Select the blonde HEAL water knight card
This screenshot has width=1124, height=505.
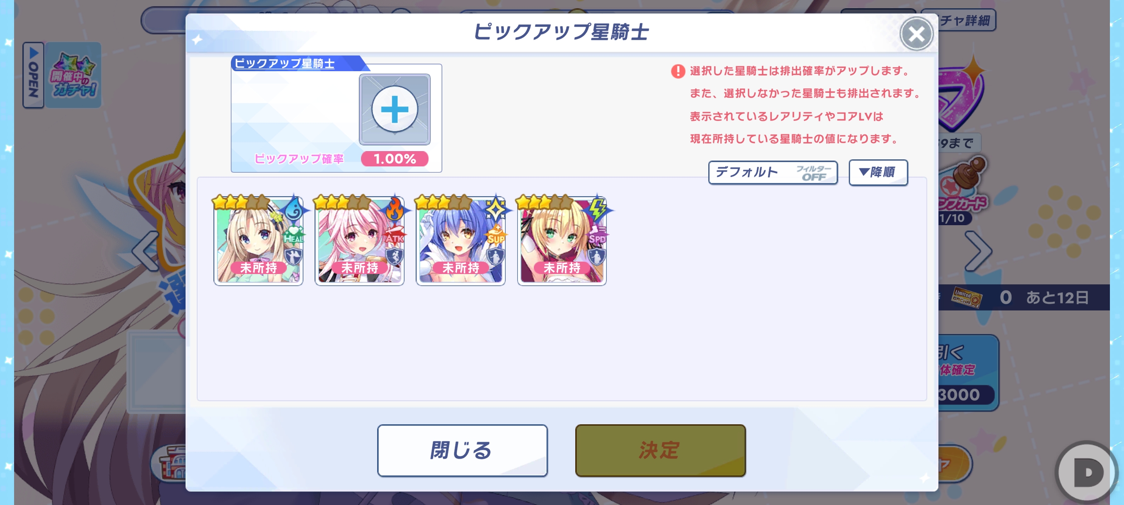[x=258, y=240]
